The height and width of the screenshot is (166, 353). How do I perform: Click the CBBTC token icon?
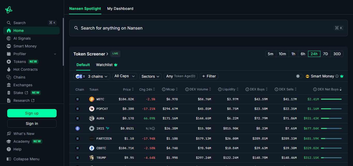[92, 148]
